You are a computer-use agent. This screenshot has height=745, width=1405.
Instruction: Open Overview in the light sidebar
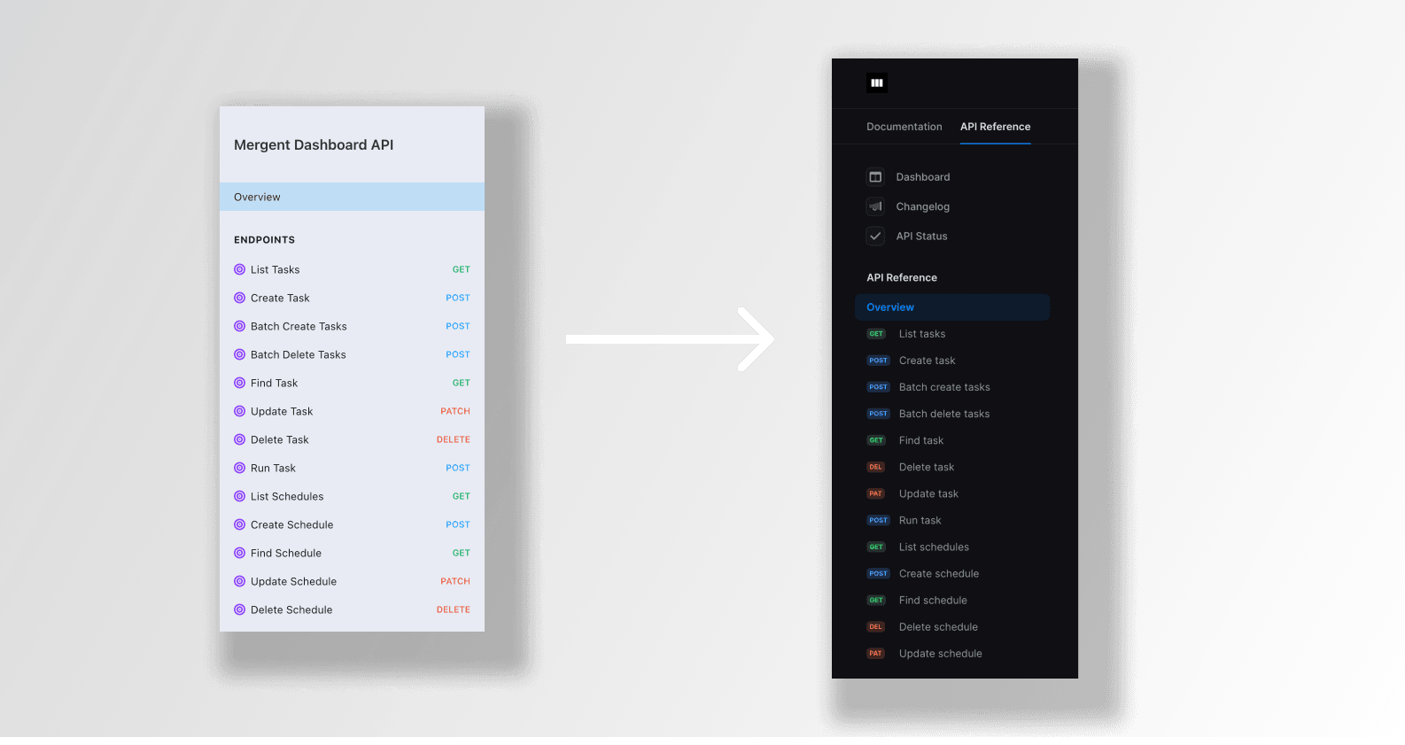(257, 197)
